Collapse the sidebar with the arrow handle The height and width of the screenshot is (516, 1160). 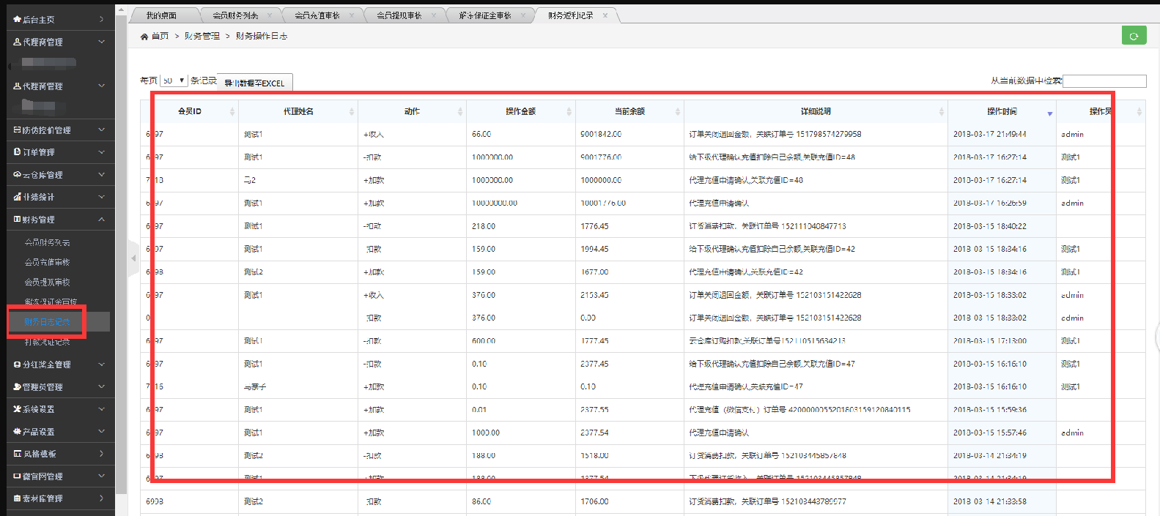(x=133, y=258)
